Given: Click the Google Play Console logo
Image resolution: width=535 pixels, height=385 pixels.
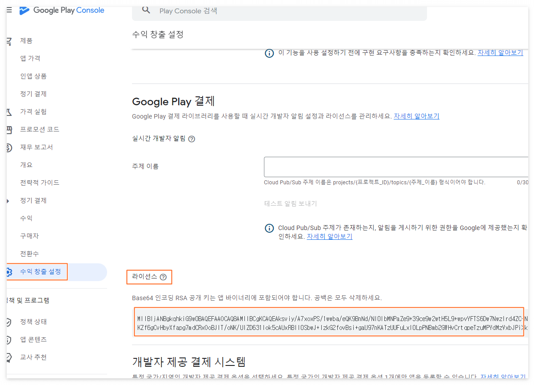Looking at the screenshot, I should (x=62, y=10).
